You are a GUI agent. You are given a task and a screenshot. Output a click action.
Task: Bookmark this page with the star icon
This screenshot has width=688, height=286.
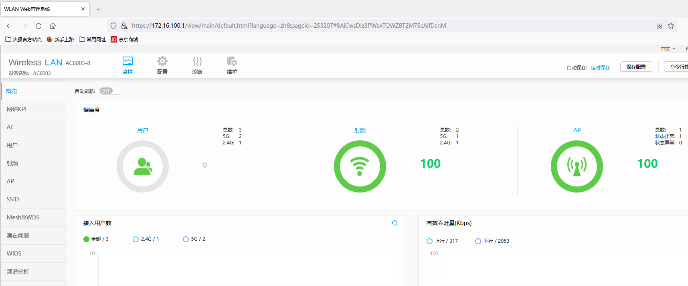[671, 26]
